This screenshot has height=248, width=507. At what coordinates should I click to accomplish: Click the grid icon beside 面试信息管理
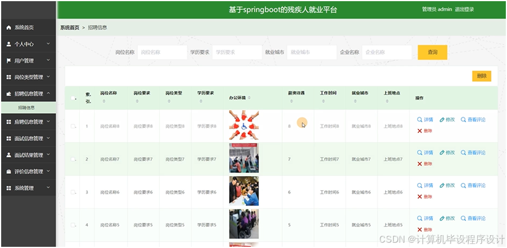pos(9,138)
